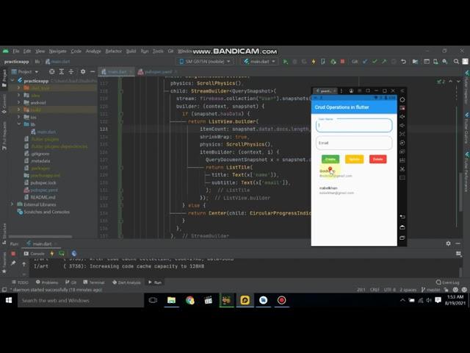Open the File menu
Image resolution: width=470 pixels, height=353 pixels.
pos(16,51)
